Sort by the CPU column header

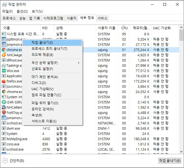(x=124, y=28)
